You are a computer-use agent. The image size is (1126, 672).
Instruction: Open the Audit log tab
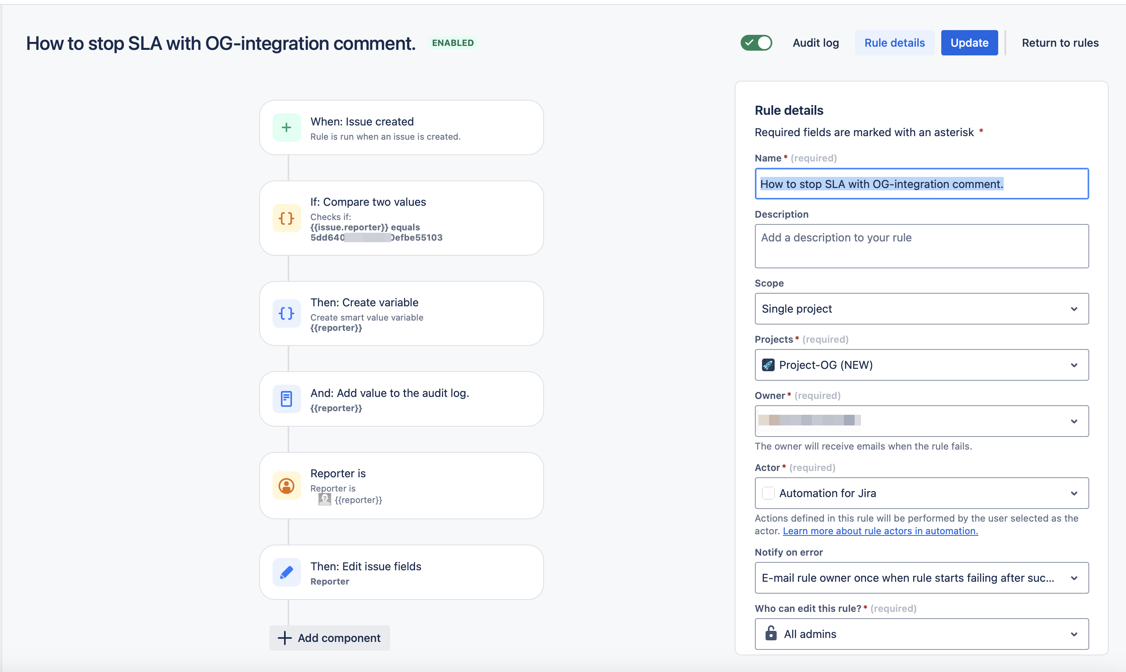(x=815, y=43)
